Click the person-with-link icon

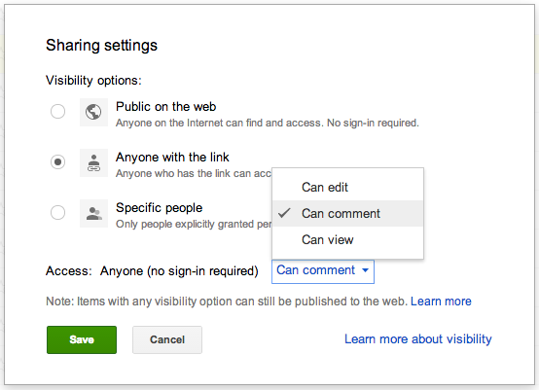(x=93, y=162)
